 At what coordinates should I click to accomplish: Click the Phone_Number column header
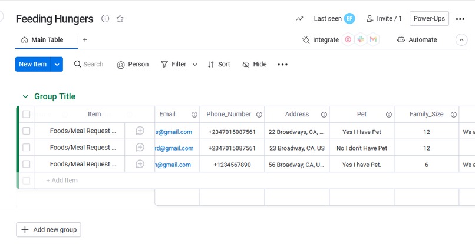pos(229,114)
